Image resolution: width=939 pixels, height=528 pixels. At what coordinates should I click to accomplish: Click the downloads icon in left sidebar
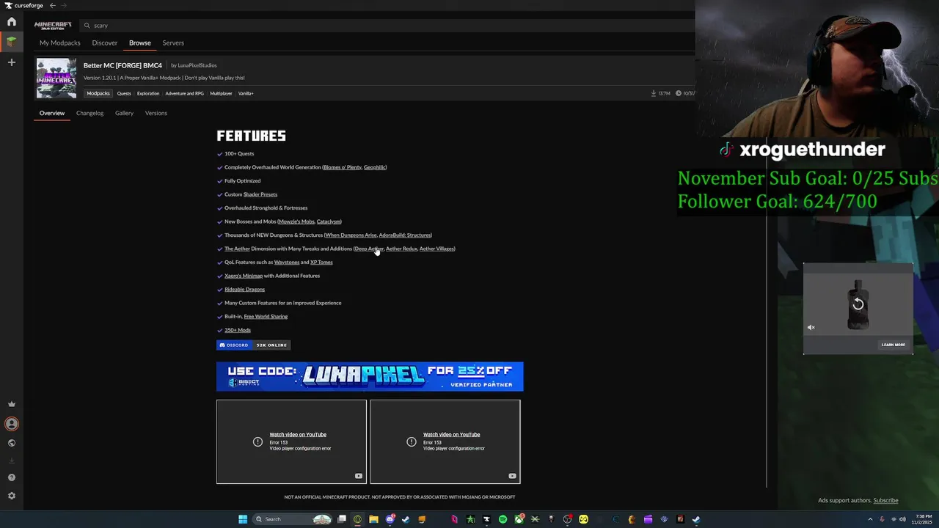(12, 461)
